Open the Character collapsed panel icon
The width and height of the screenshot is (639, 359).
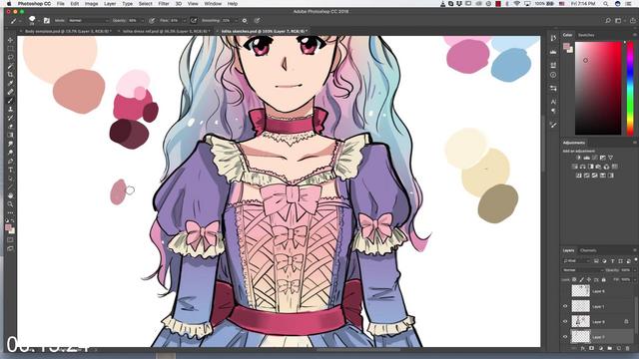pos(553,102)
